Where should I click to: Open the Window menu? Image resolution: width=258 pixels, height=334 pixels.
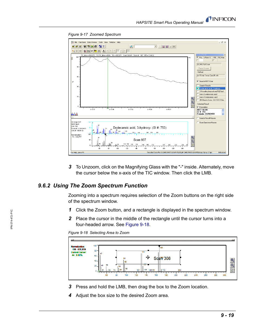[112, 42]
